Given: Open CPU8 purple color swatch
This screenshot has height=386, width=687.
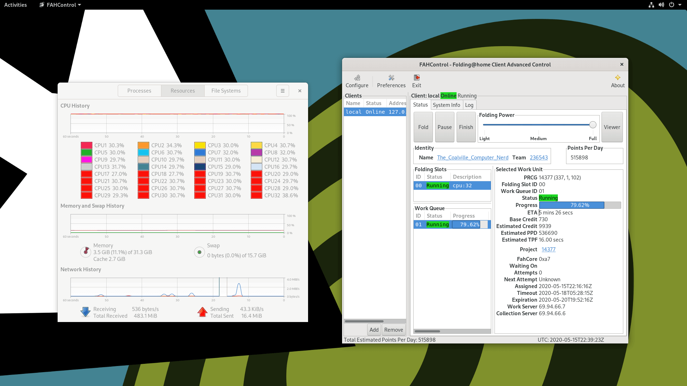Looking at the screenshot, I should [257, 153].
